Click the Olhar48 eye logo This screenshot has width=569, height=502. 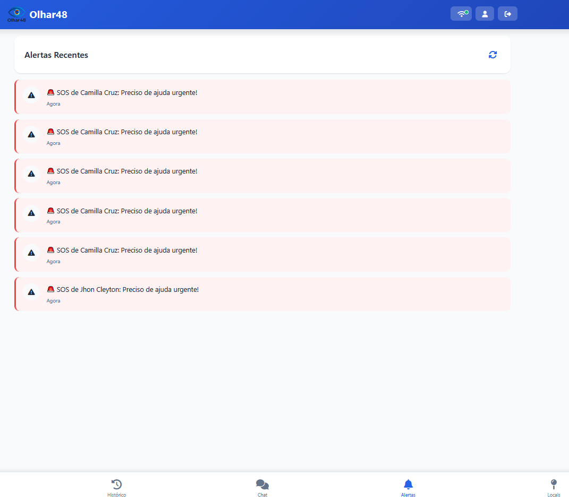(16, 14)
